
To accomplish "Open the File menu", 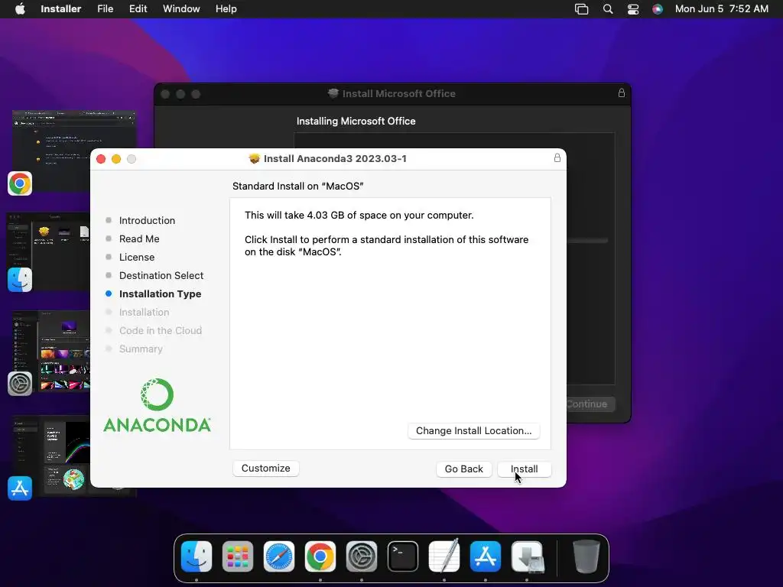I will 105,9.
